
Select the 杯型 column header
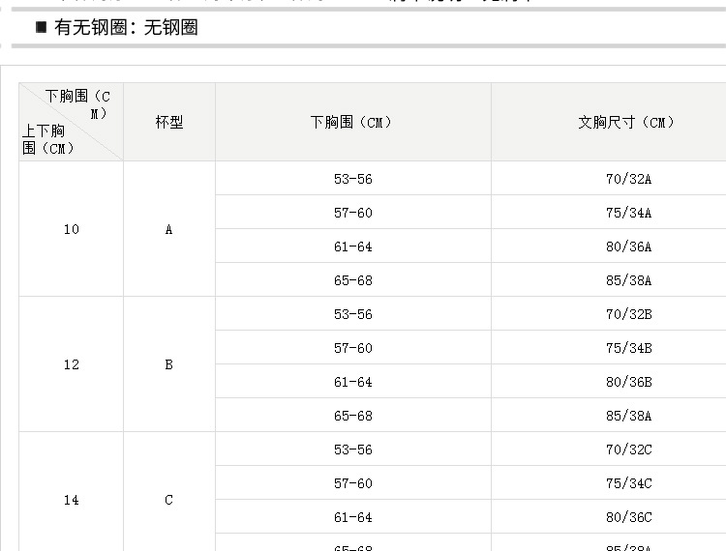(x=168, y=123)
